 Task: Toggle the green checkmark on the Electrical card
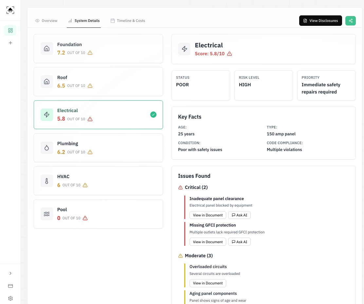pyautogui.click(x=153, y=115)
